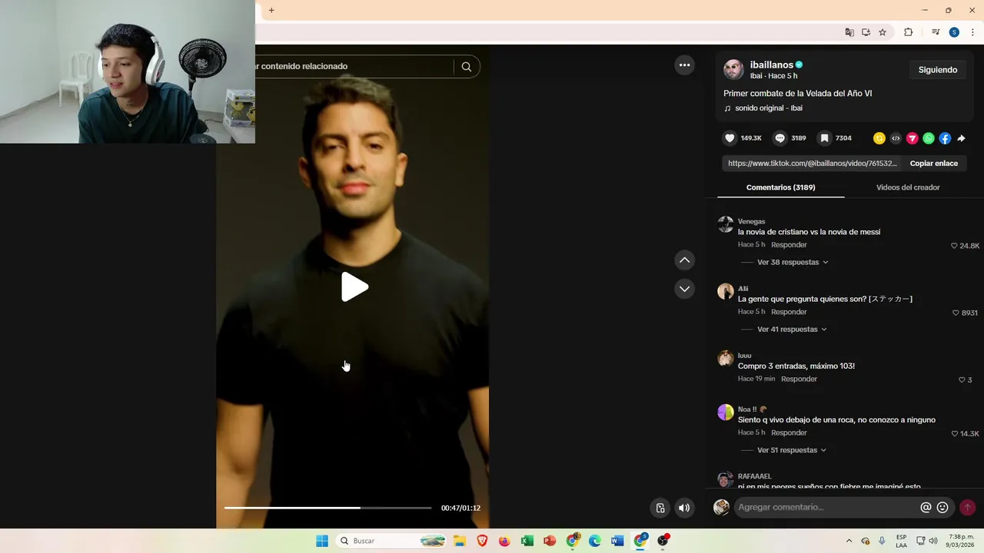Viewport: 984px width, 553px height.
Task: Open comments via the speech bubble icon
Action: coord(780,138)
